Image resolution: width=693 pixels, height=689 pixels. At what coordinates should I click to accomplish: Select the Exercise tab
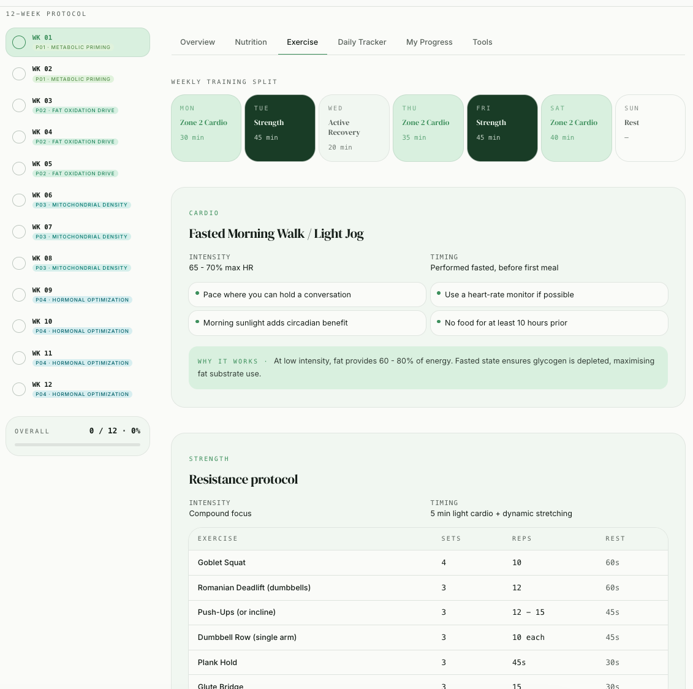click(x=302, y=42)
